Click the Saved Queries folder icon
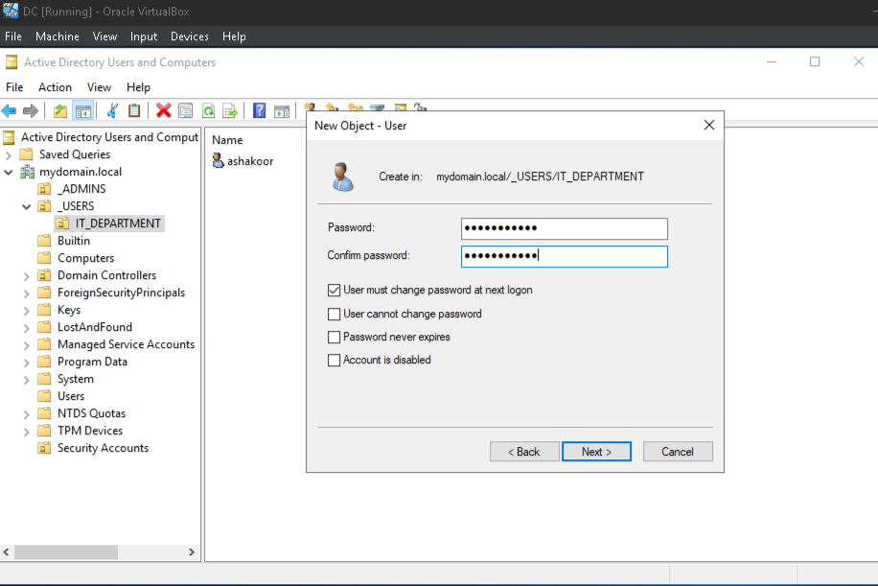This screenshot has width=878, height=586. [x=26, y=154]
